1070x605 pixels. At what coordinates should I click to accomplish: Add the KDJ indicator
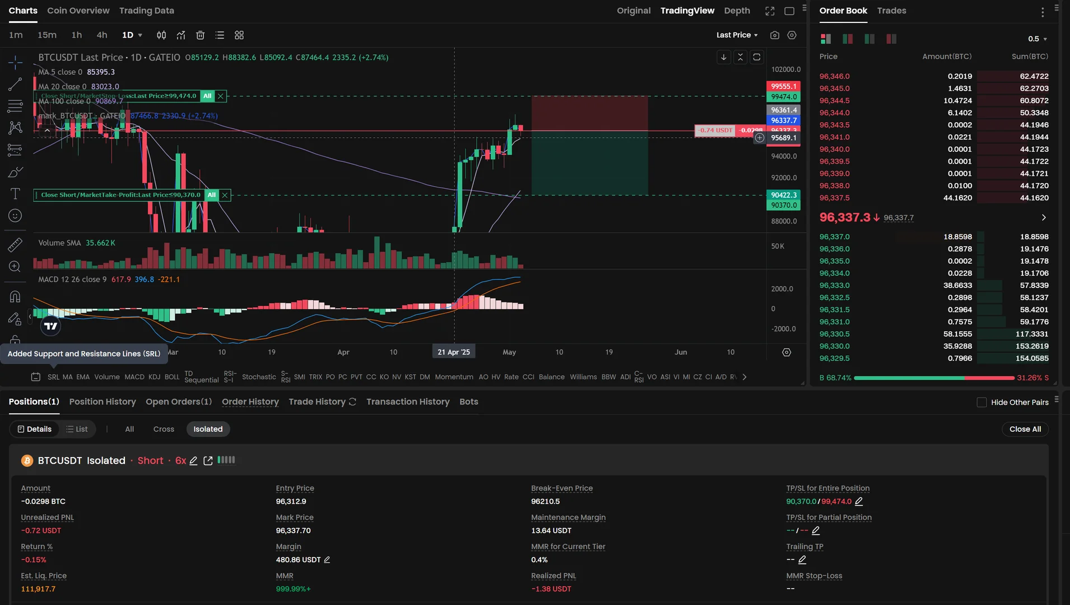155,378
